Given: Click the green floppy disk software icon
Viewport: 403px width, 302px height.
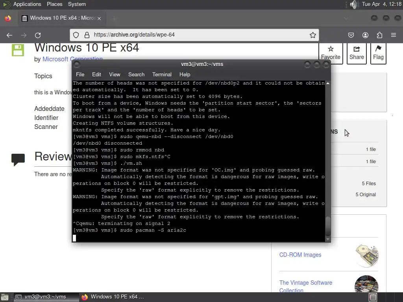Looking at the screenshot, I should [18, 50].
